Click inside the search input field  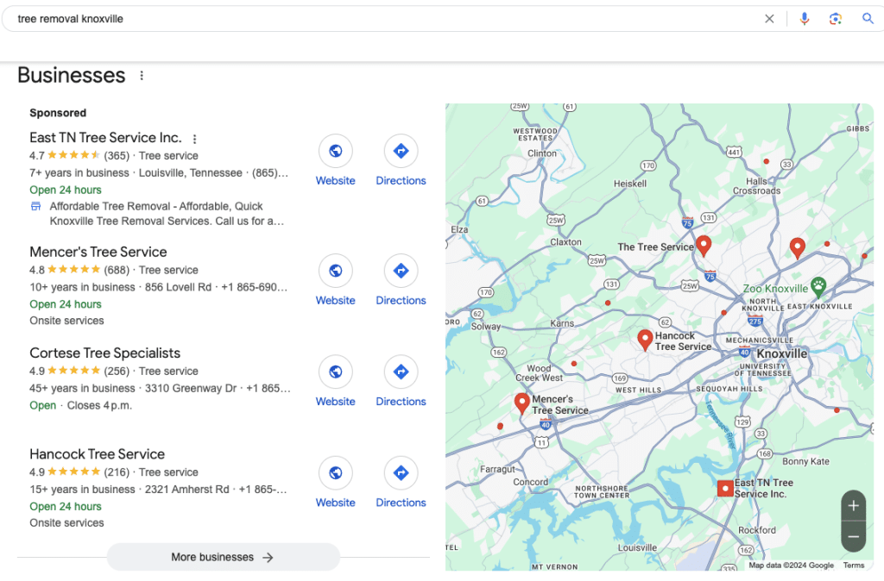coord(380,19)
